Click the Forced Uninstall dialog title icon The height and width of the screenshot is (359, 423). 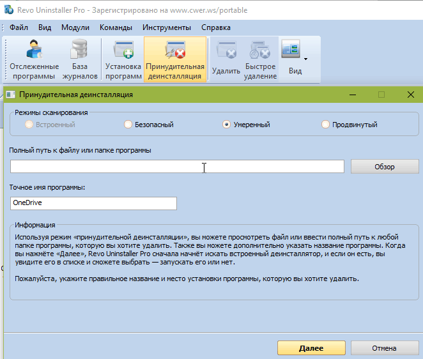10,95
